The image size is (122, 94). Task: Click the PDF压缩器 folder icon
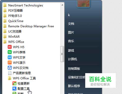[5, 10]
